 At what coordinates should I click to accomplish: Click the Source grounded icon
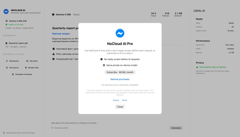(52, 128)
